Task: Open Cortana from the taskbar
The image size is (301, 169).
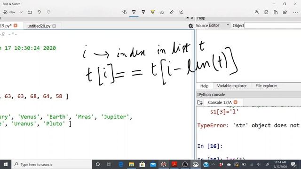Action: tap(98, 164)
